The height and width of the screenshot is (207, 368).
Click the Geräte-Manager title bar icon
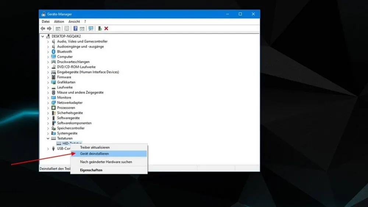coord(43,14)
